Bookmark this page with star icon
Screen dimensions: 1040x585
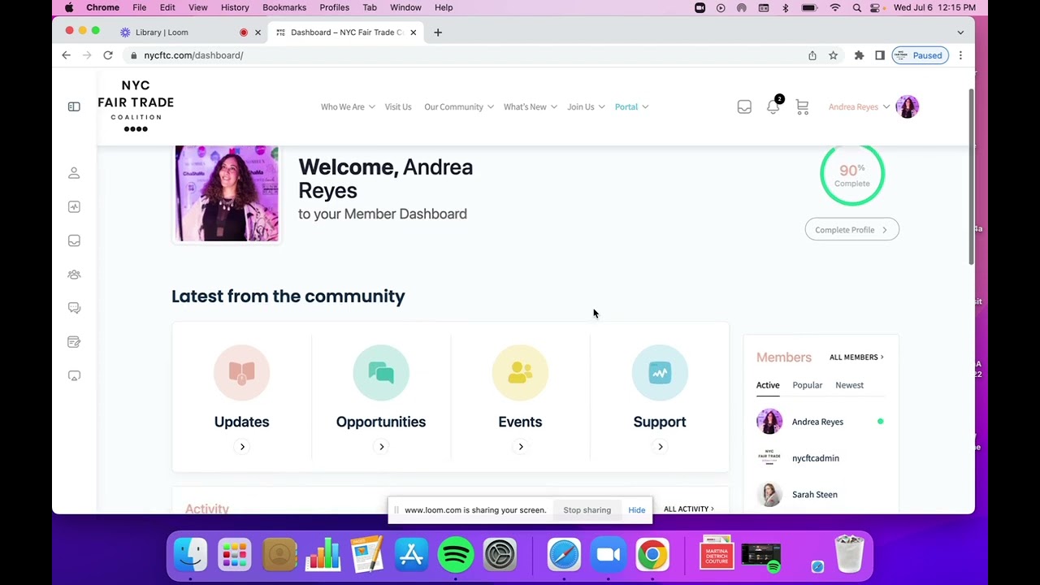(833, 55)
